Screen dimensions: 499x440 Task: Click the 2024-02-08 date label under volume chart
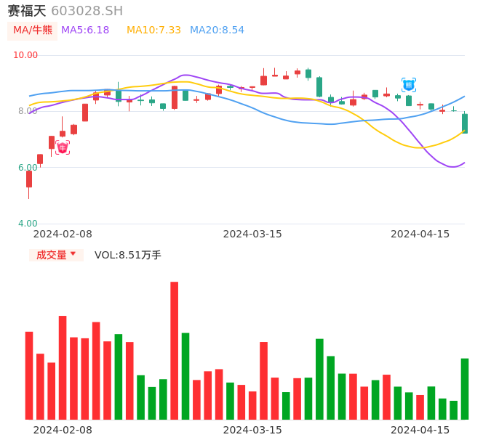tap(63, 430)
